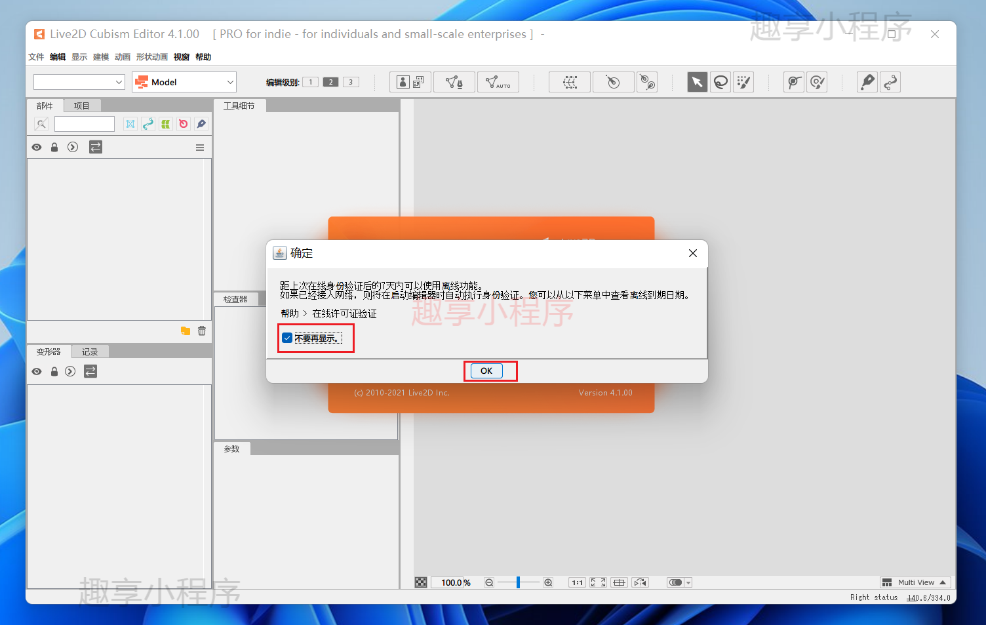Switch to the 记录 tab
The image size is (986, 625).
[x=90, y=352]
